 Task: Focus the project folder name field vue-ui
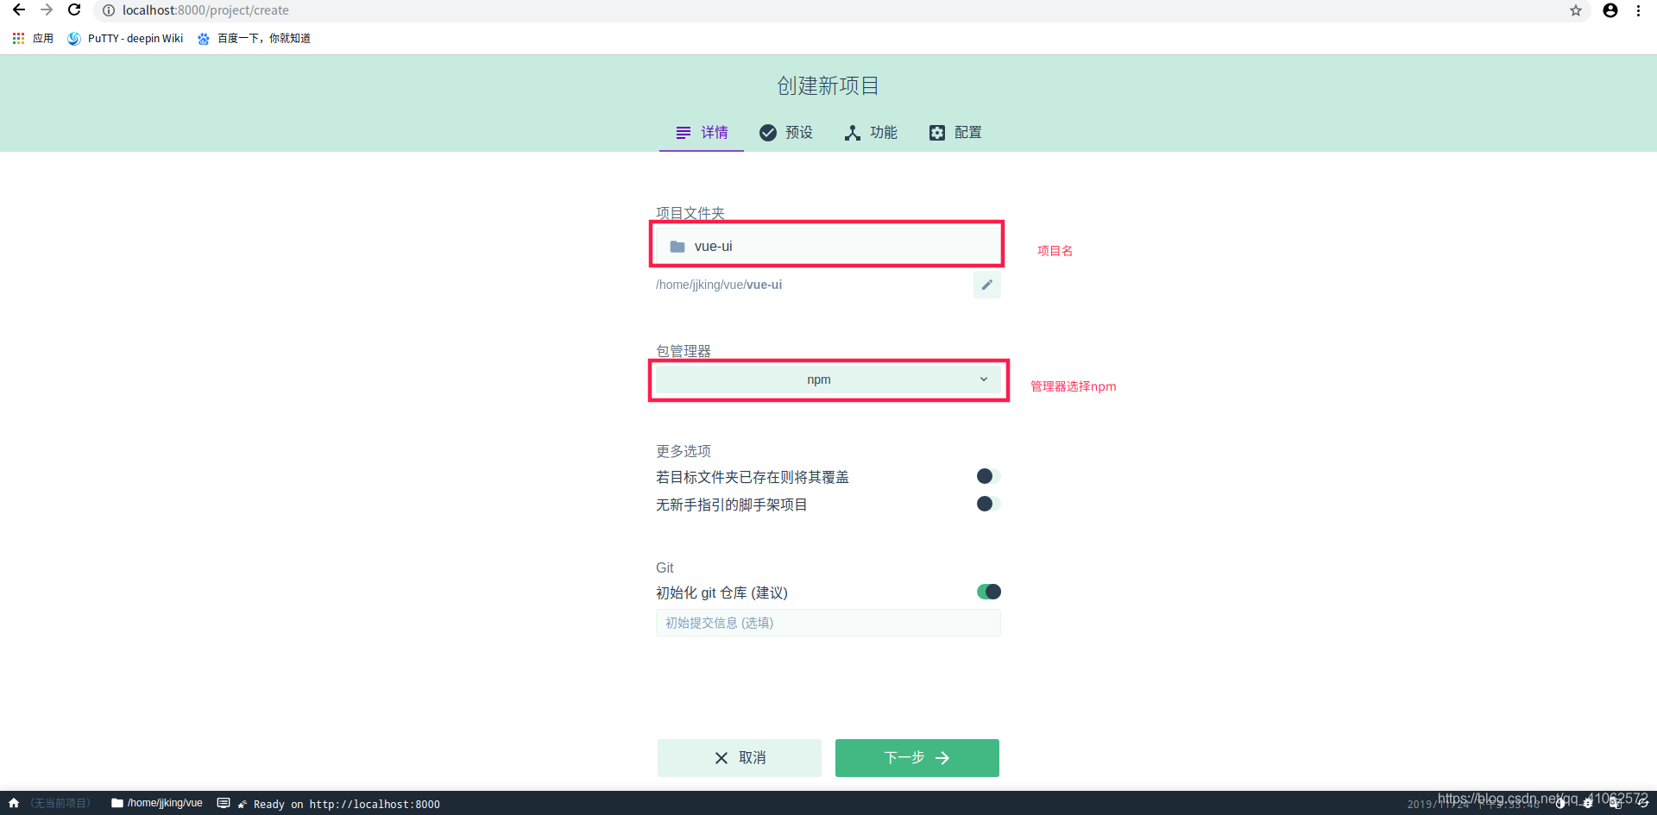(x=828, y=246)
